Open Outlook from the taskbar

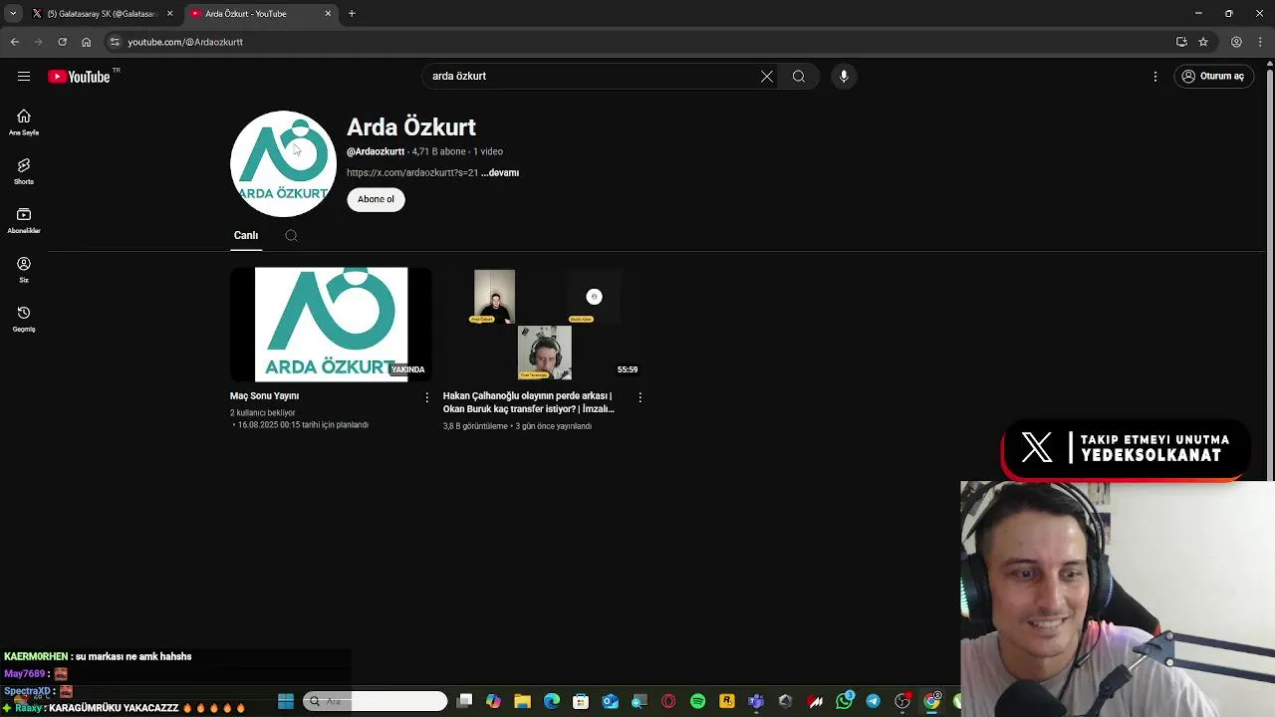pyautogui.click(x=610, y=701)
